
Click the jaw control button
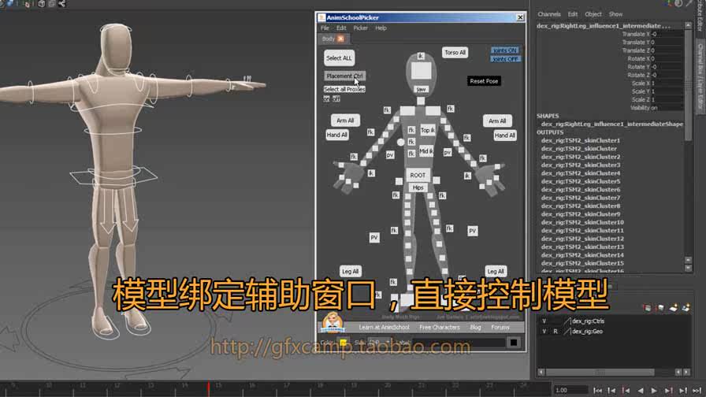(x=421, y=90)
